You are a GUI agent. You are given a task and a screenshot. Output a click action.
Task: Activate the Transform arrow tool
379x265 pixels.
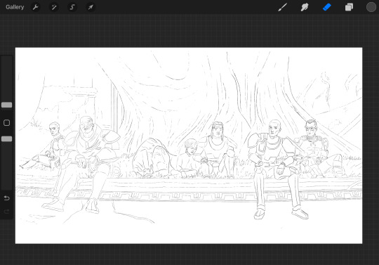point(91,7)
